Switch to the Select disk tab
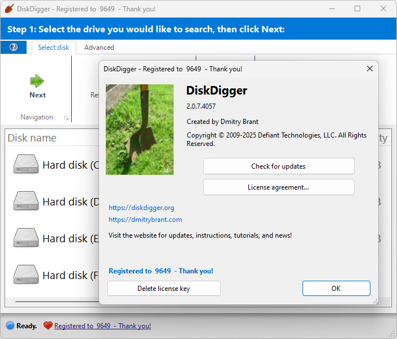The image size is (397, 339). pyautogui.click(x=54, y=48)
